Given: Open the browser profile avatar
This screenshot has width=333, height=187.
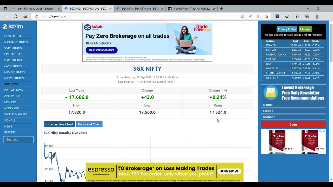Looking at the screenshot, I should (317, 16).
